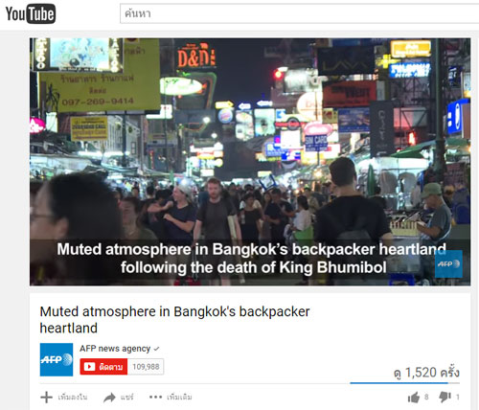
Task: Open the YouTube home logo
Action: tap(31, 13)
